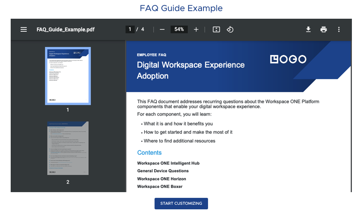This screenshot has height=212, width=358.
Task: Select page 1 thumbnail
Action: [x=68, y=76]
